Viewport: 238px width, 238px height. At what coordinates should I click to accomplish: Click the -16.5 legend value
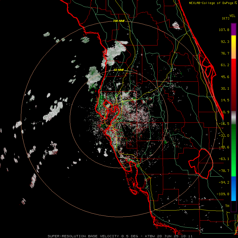pyautogui.click(x=224, y=124)
